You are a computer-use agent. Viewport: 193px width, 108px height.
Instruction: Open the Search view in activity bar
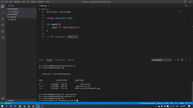point(3,13)
